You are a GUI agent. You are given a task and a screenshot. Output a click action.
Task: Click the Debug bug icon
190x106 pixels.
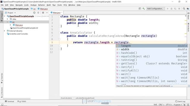pos(172,9)
